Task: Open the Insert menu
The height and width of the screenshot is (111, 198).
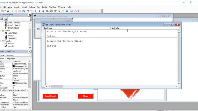Action: coord(16,7)
